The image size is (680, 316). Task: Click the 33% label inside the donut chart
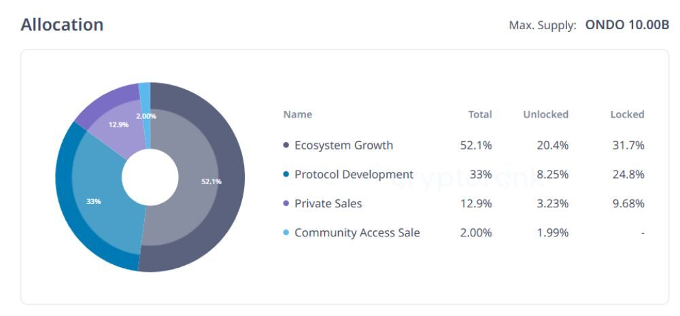click(x=93, y=202)
